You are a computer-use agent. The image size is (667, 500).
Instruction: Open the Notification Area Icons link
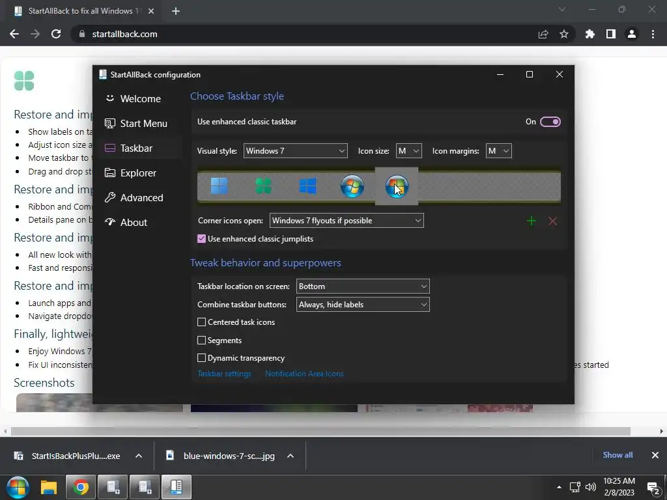pyautogui.click(x=304, y=374)
